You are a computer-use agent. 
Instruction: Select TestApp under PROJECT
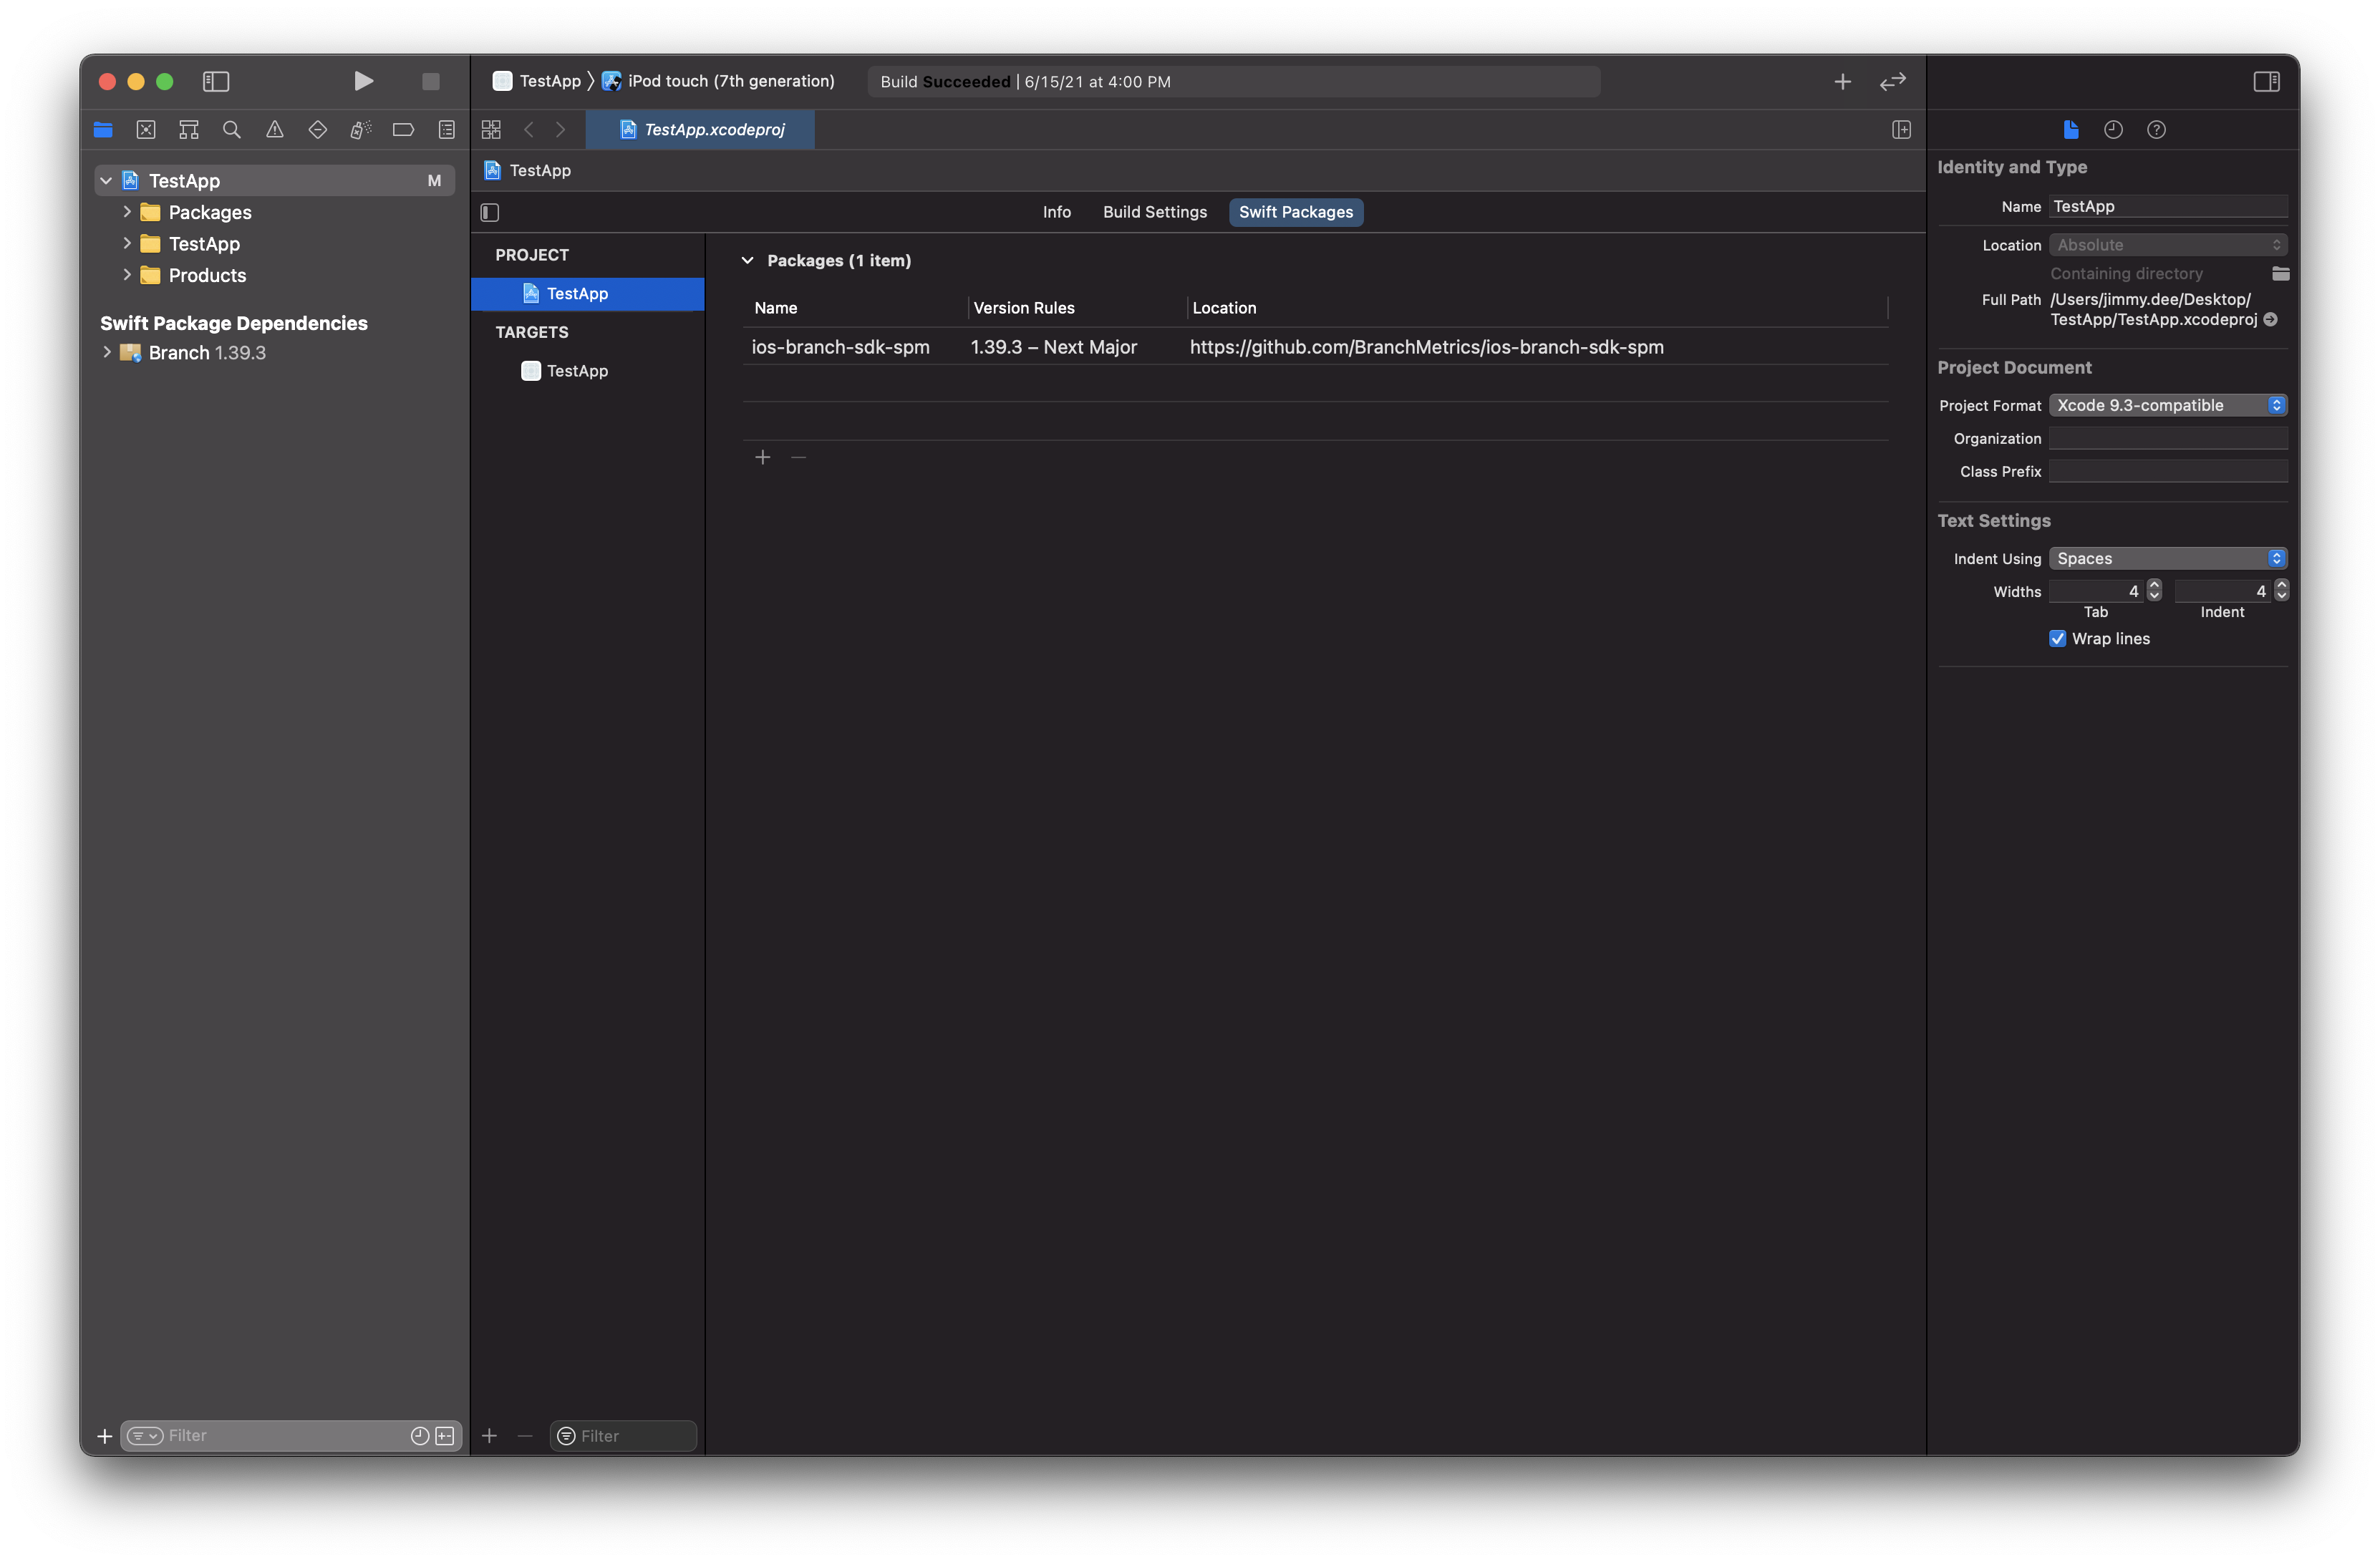click(x=588, y=293)
